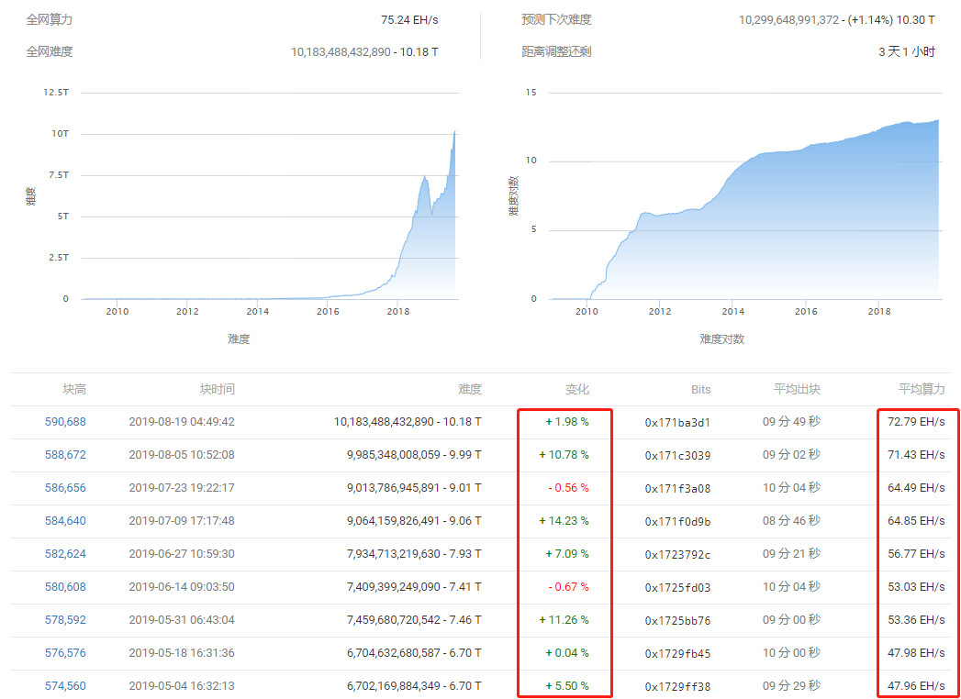Screen dimensions: 961x699
Task: Click Bits value 0x171c3039
Action: (x=678, y=456)
